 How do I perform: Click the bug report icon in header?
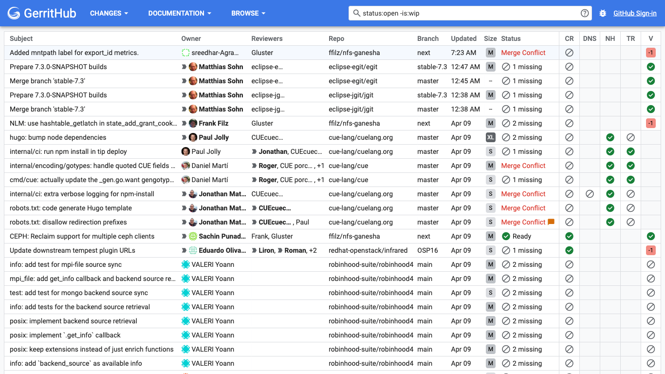pos(603,13)
